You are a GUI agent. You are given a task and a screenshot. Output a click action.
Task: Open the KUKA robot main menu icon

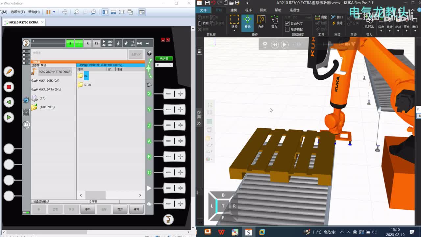coord(26,43)
